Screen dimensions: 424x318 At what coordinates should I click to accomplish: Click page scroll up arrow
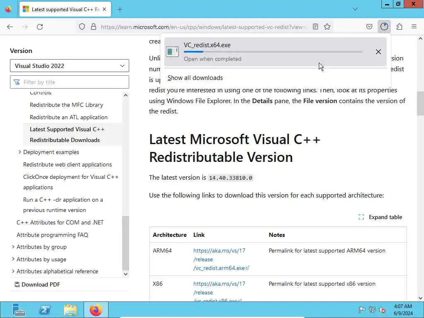click(x=420, y=39)
